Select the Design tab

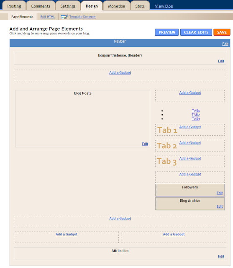pyautogui.click(x=92, y=6)
